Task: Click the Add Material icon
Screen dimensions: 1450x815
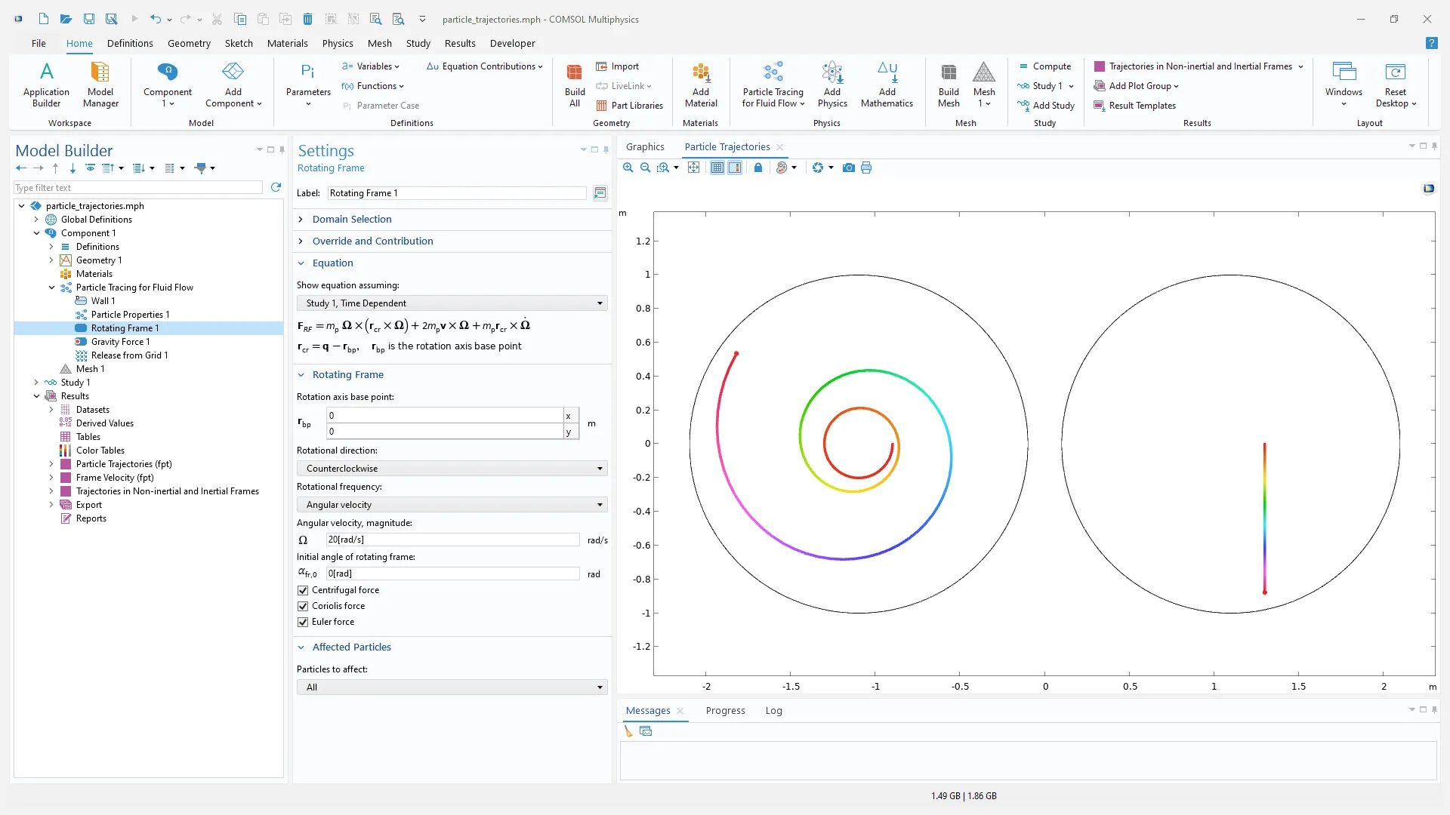Action: click(x=700, y=84)
